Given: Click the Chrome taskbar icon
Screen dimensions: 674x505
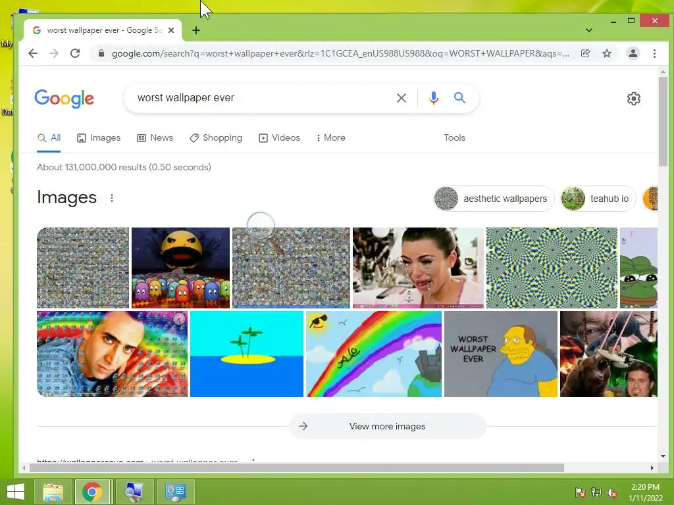Looking at the screenshot, I should coord(92,492).
